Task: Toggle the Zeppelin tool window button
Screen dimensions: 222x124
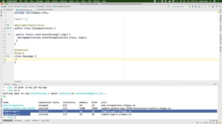Action: point(18,121)
